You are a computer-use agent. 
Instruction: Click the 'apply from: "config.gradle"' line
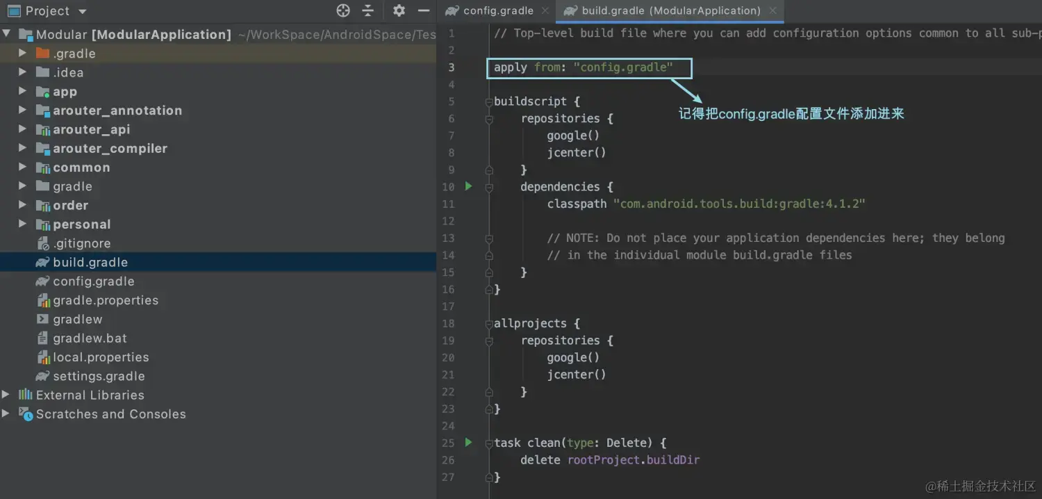[584, 67]
